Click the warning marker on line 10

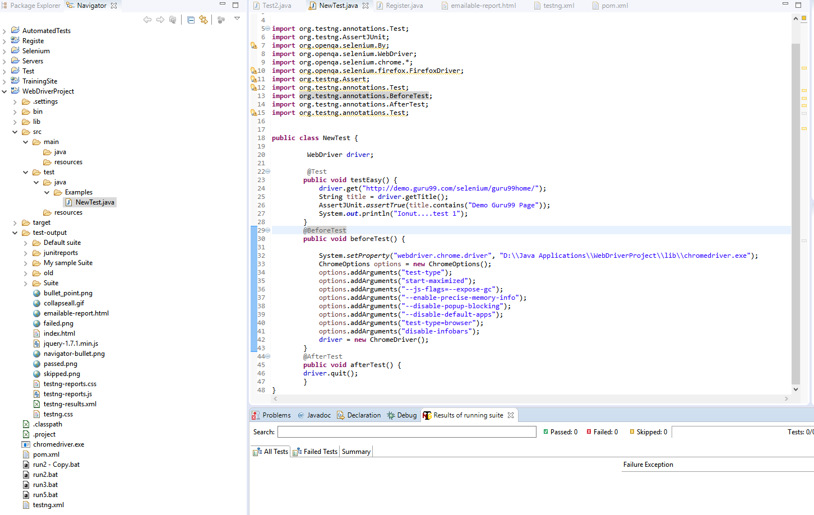[x=254, y=71]
